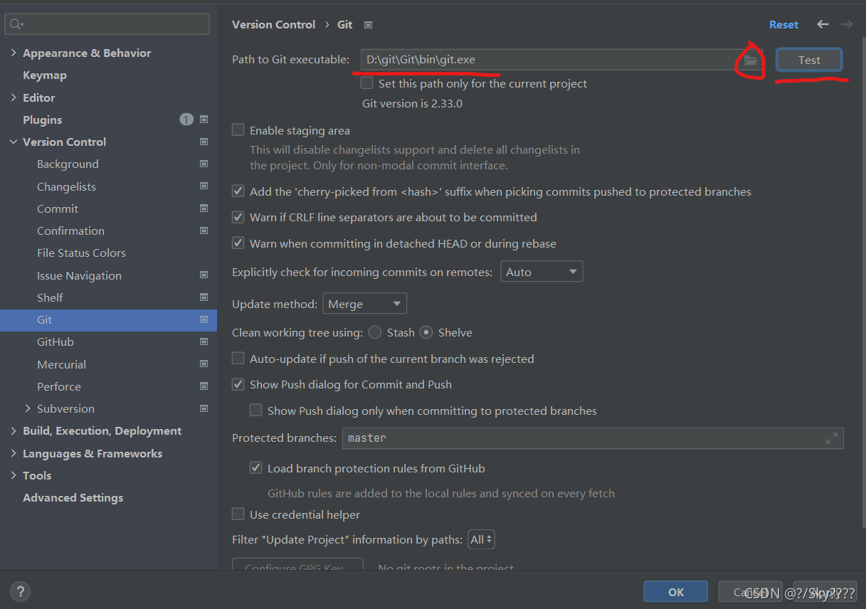Navigate forward with the right arrow
The width and height of the screenshot is (866, 609).
847,24
